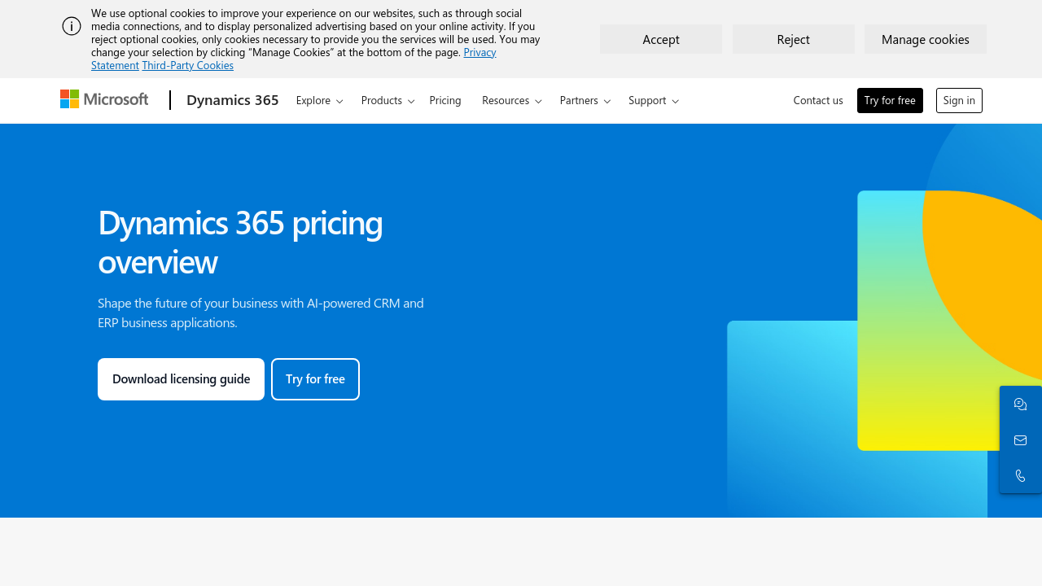This screenshot has width=1042, height=586.
Task: Click the phone call icon
Action: coord(1020,476)
